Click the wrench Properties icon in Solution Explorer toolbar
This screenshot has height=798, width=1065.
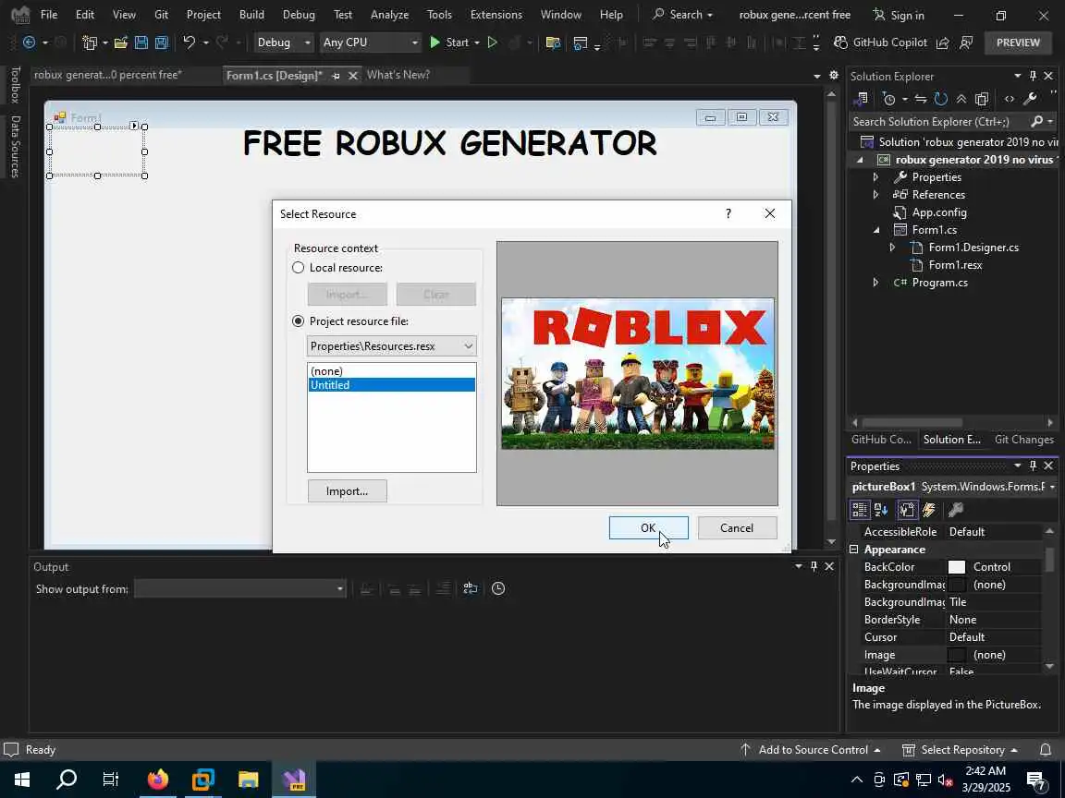pyautogui.click(x=1030, y=99)
